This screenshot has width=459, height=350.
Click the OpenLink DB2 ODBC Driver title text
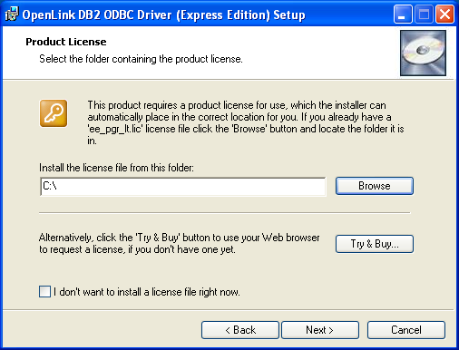(x=163, y=15)
